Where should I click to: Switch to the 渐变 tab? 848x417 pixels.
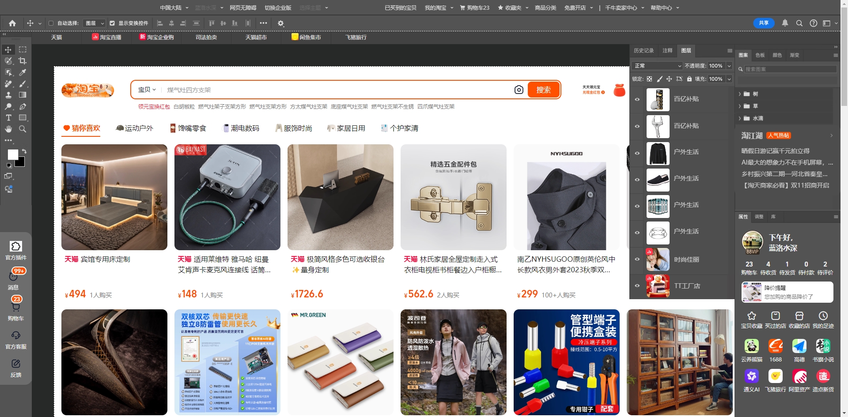tap(795, 55)
